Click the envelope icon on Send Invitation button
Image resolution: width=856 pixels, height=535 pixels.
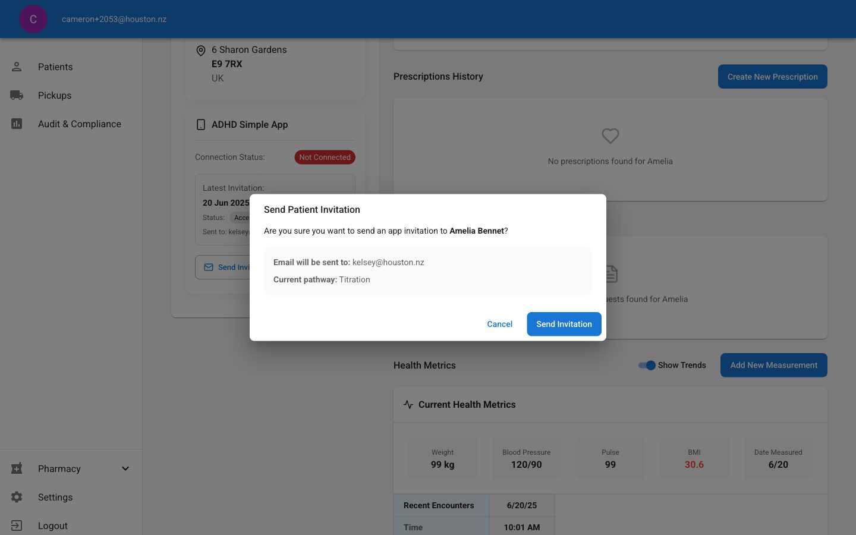coord(209,267)
